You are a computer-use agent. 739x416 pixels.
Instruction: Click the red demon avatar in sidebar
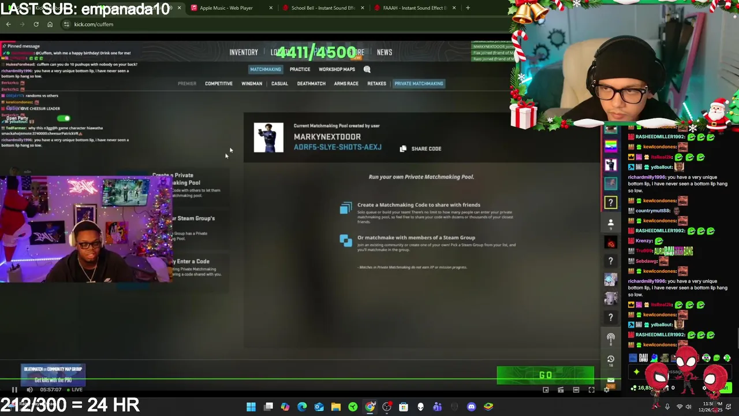[611, 243]
